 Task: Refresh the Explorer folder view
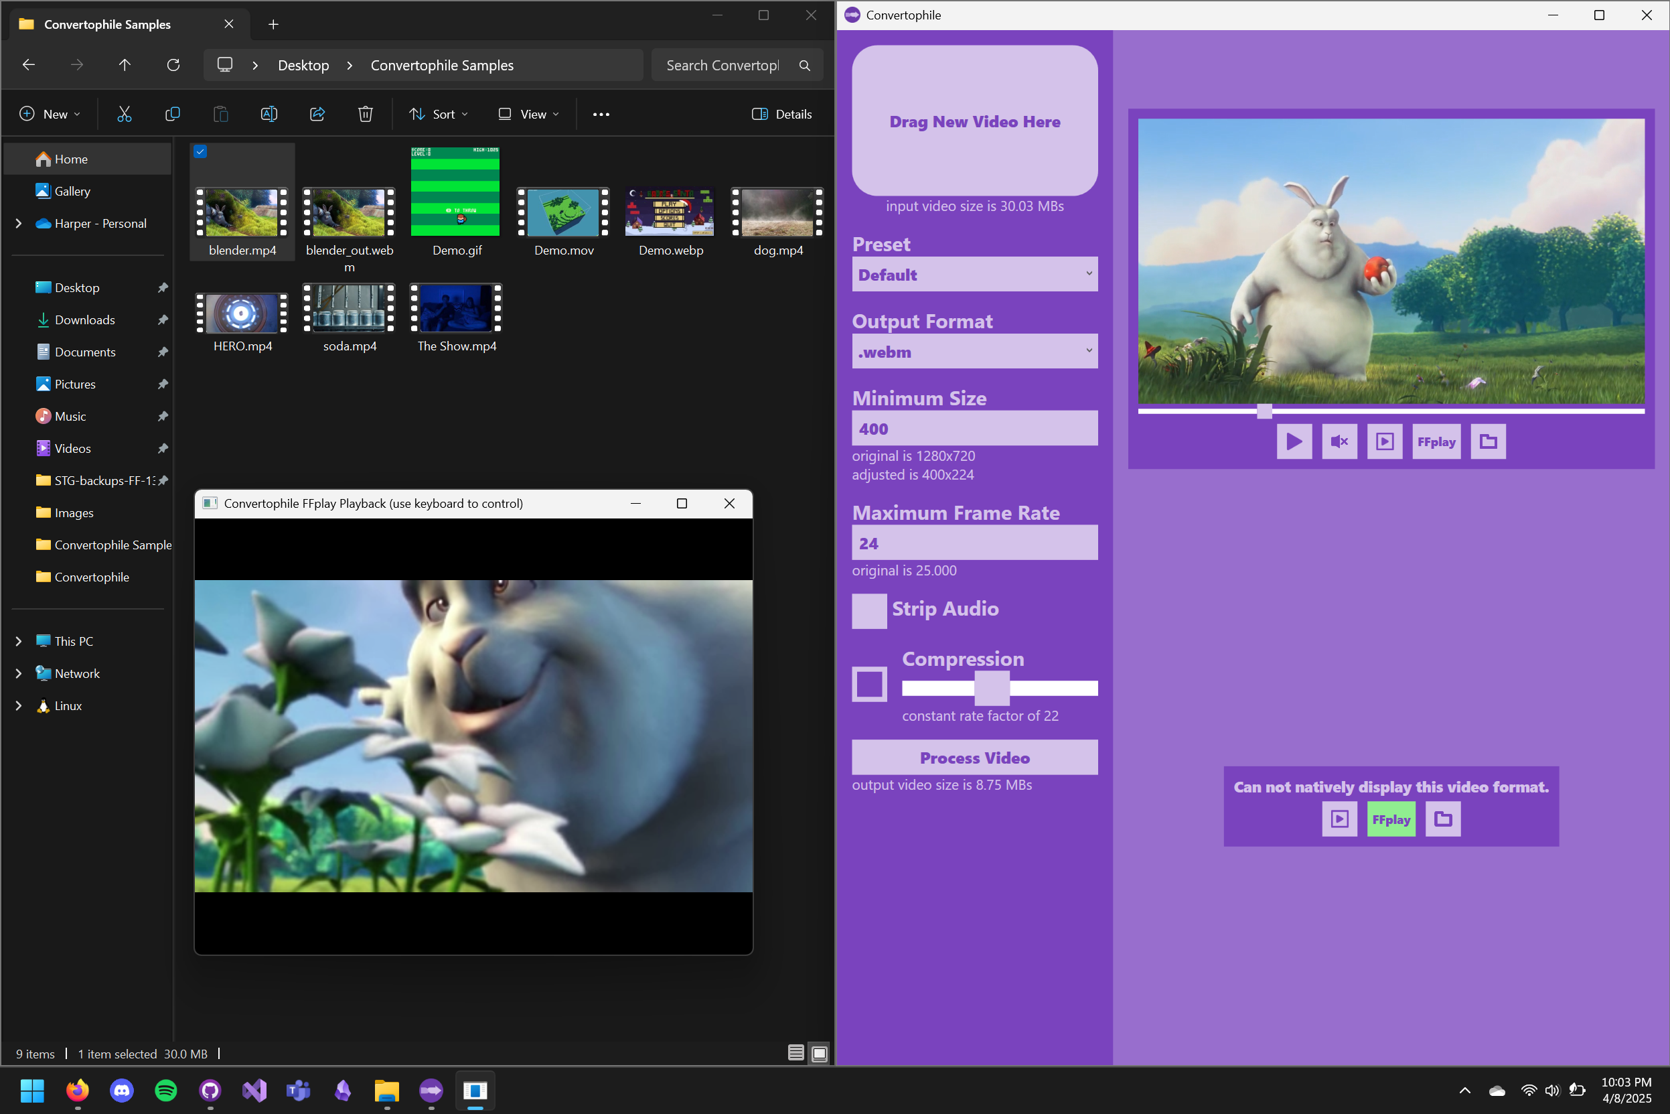click(x=173, y=65)
